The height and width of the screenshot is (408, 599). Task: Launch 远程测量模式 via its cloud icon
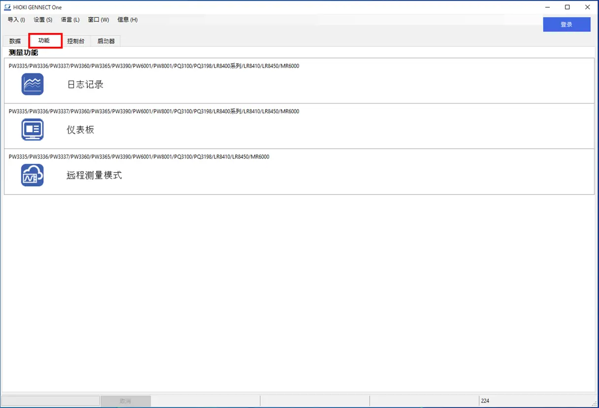pos(33,175)
